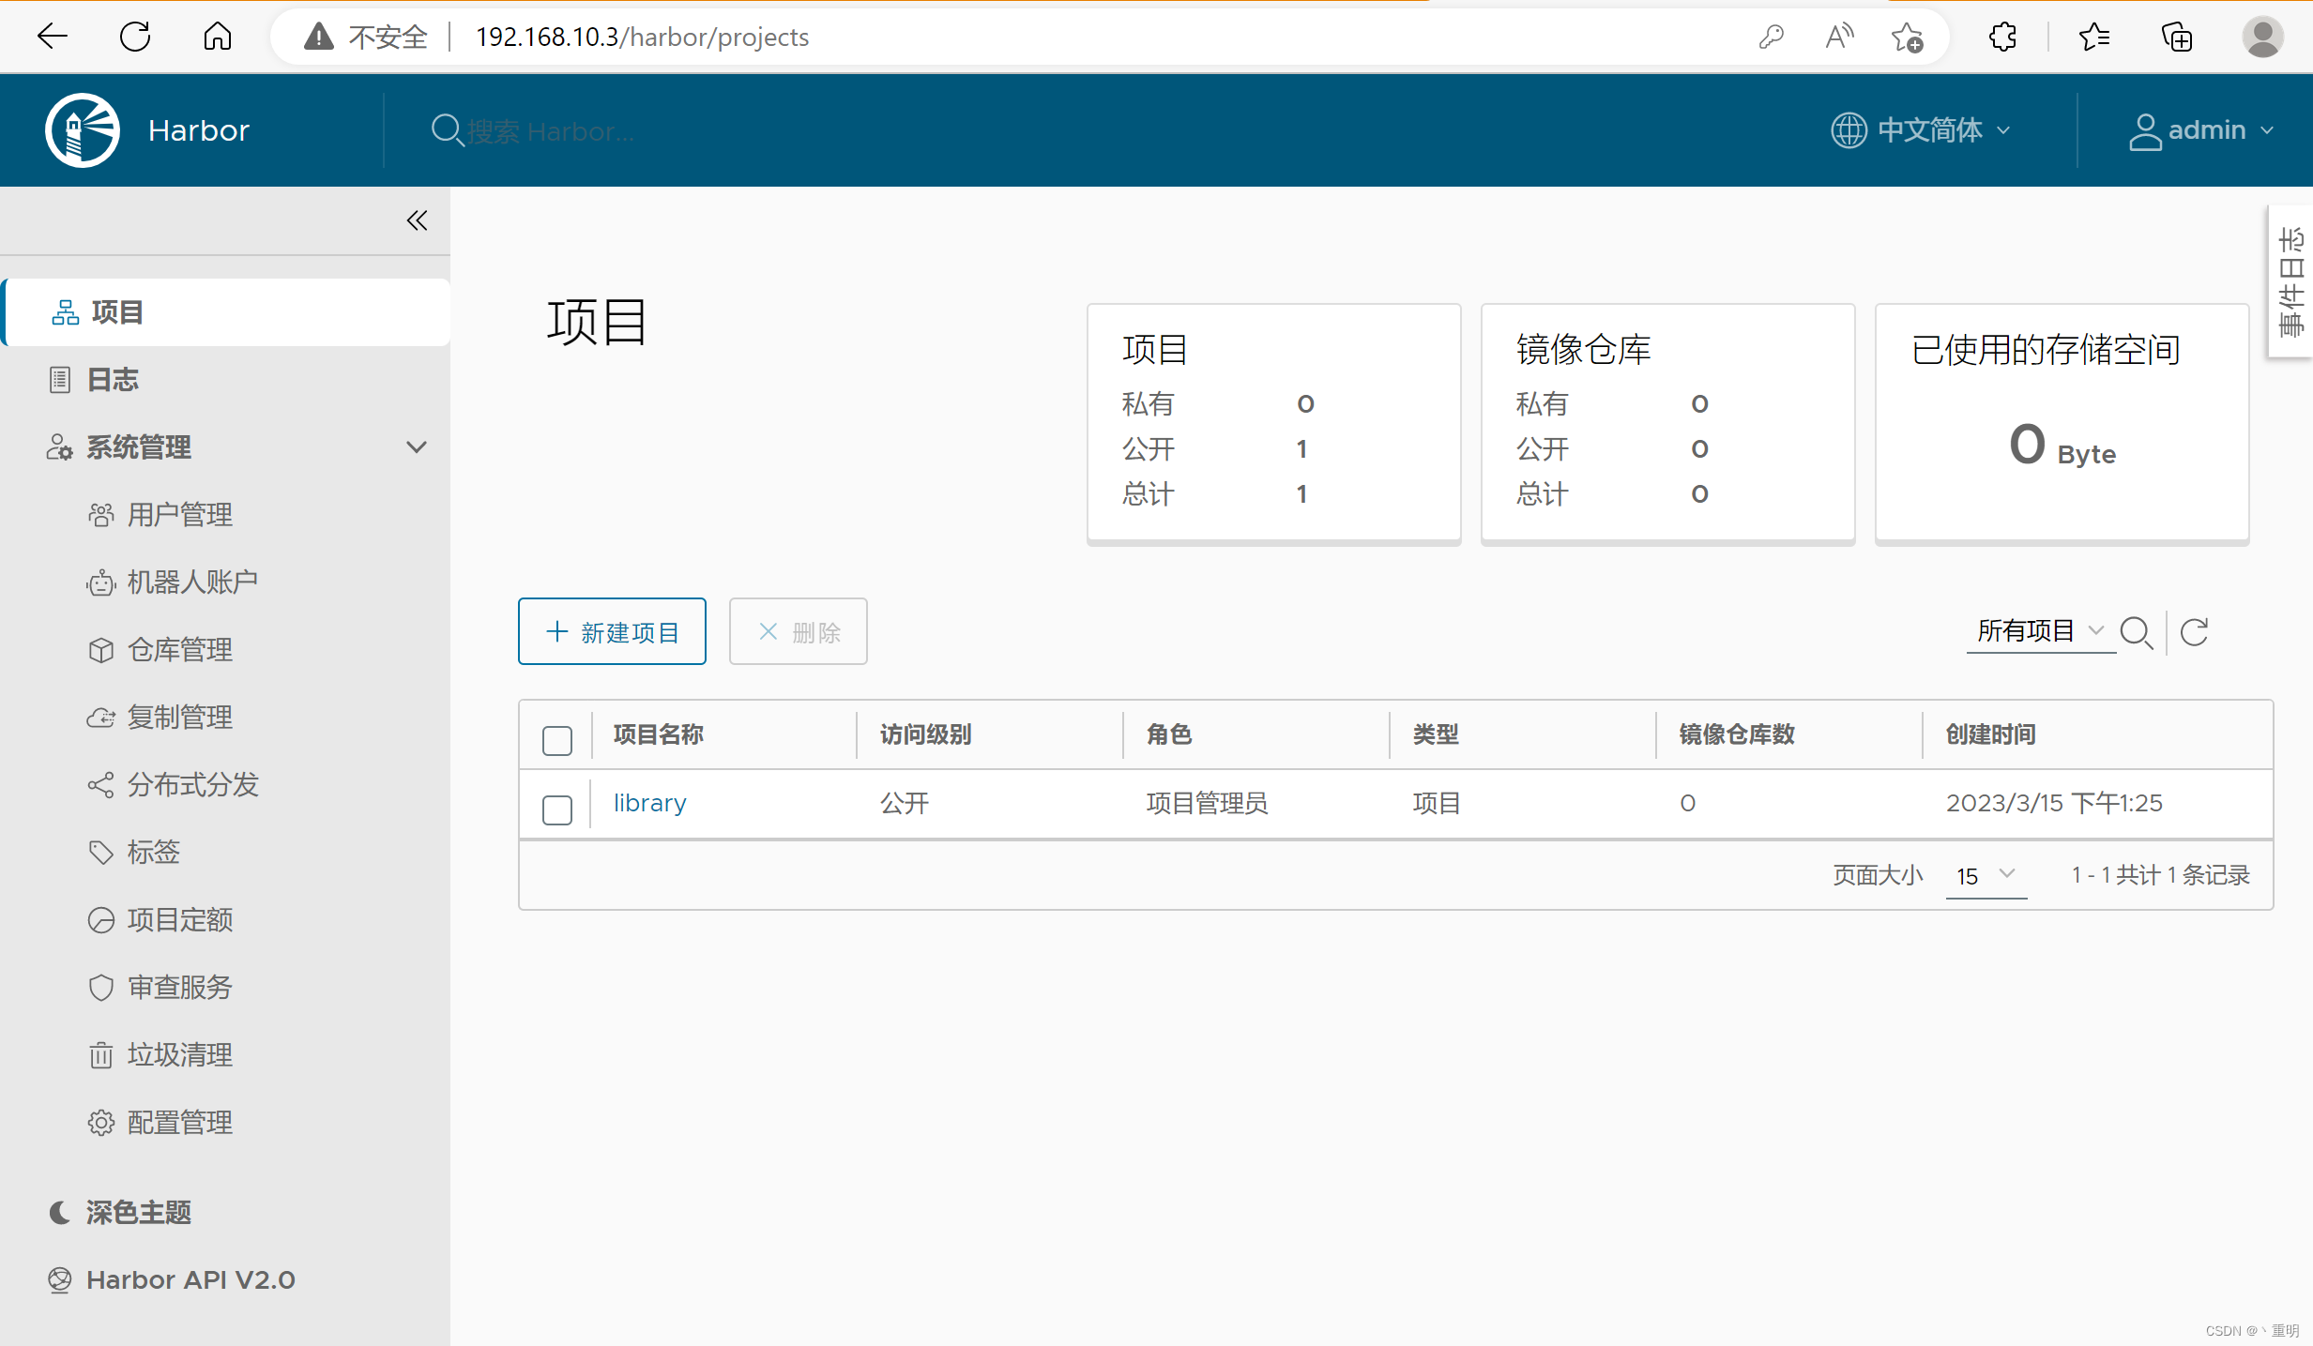Open 项目定额 project quotas
This screenshot has width=2313, height=1346.
click(160, 920)
